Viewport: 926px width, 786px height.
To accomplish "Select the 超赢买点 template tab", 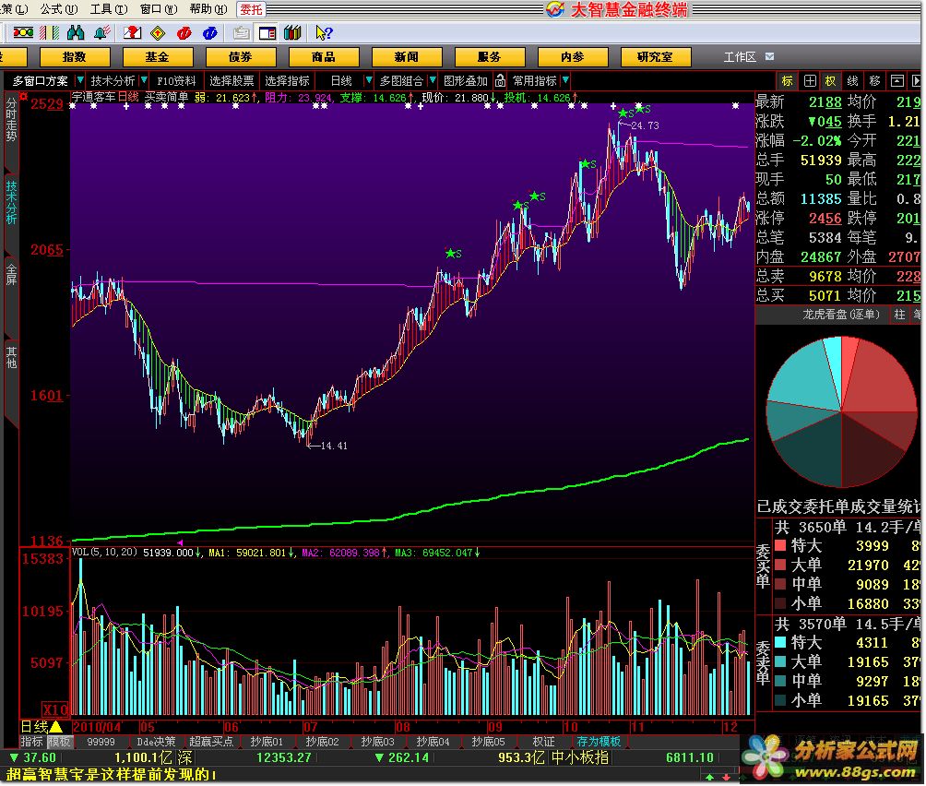I will point(211,742).
